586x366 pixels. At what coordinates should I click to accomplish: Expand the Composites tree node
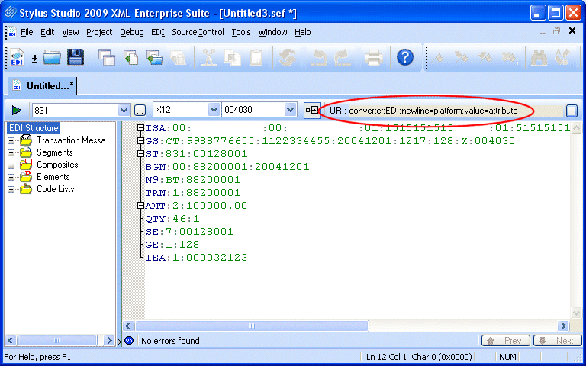tap(11, 165)
